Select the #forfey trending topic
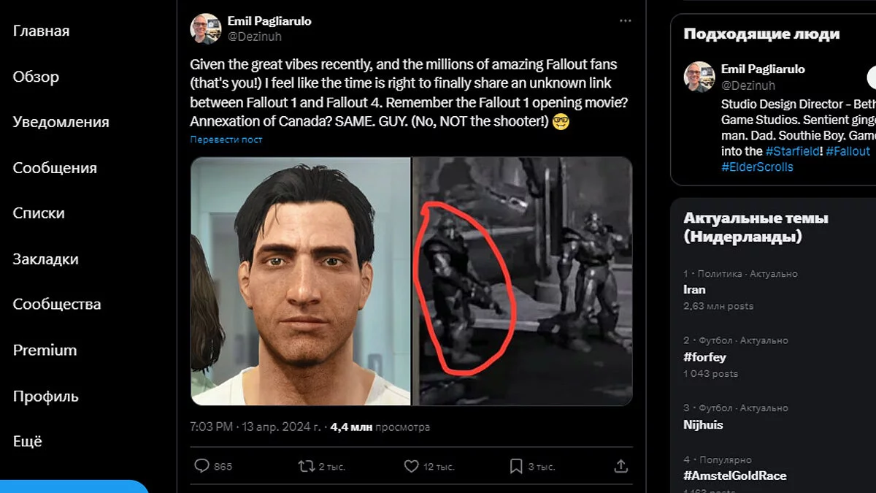Image resolution: width=876 pixels, height=493 pixels. coord(704,357)
